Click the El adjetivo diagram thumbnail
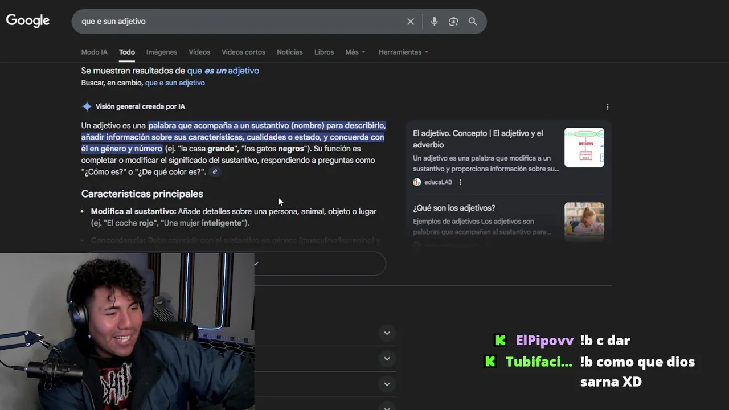 pyautogui.click(x=584, y=147)
